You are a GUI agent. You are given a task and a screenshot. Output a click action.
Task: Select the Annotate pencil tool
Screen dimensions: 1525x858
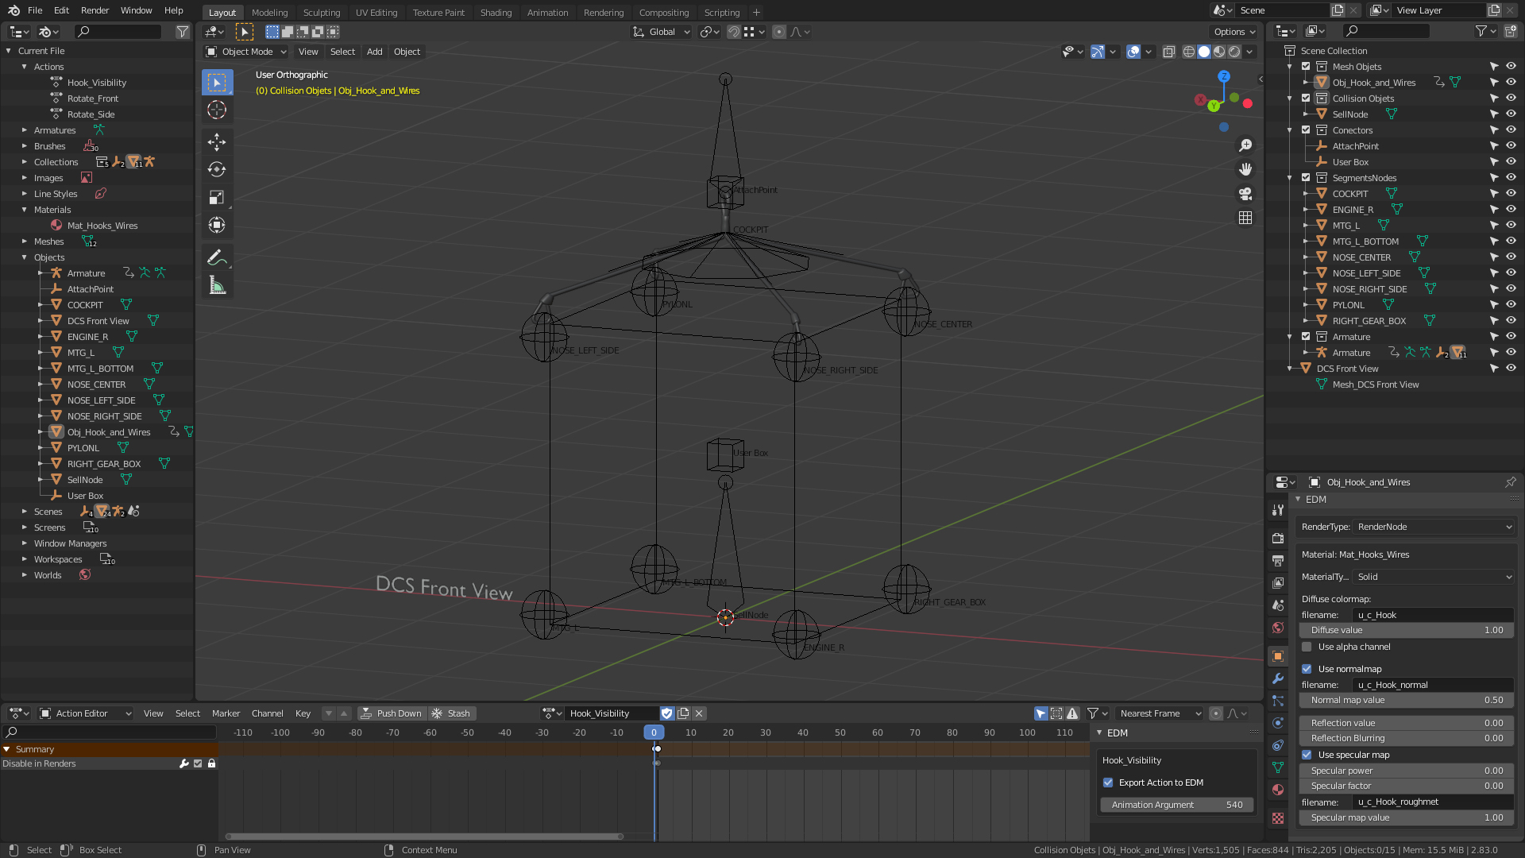(217, 257)
